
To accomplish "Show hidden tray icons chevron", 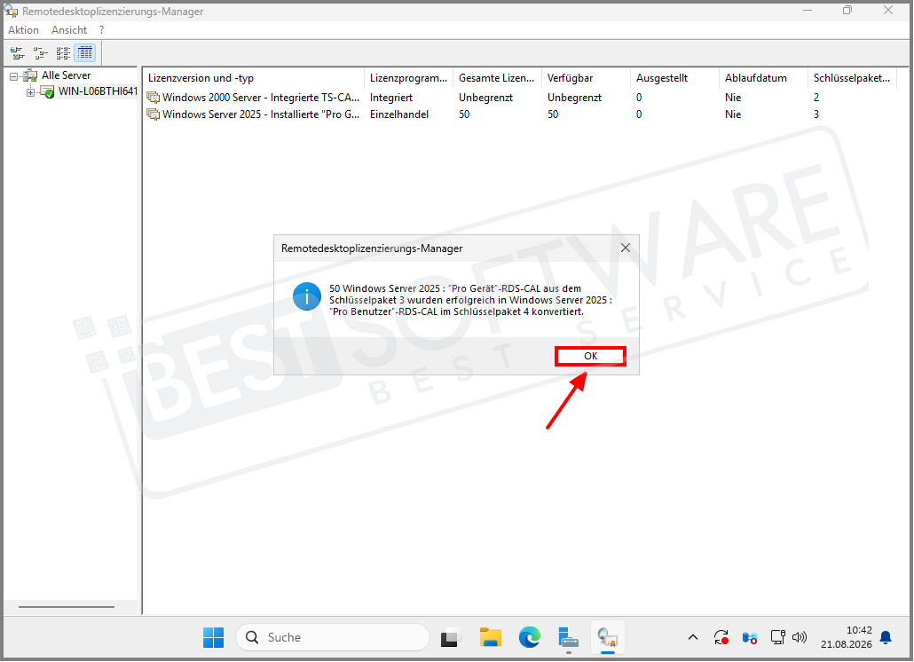I will (x=692, y=637).
